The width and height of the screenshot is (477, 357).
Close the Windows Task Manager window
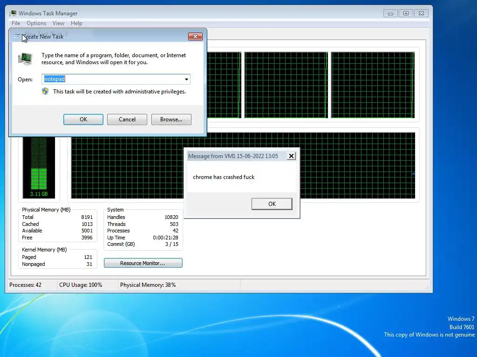421,13
